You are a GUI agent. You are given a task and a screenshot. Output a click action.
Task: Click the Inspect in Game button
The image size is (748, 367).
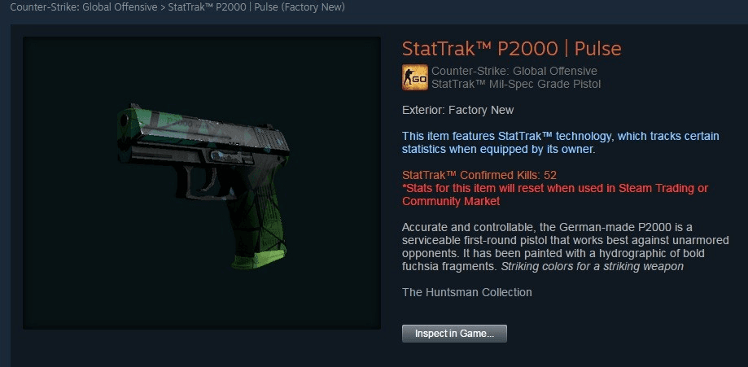(x=454, y=334)
